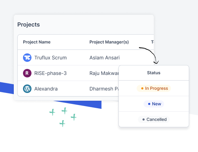The image size is (198, 152).
Task: Open the Alexandra project
Action: pyautogui.click(x=46, y=89)
